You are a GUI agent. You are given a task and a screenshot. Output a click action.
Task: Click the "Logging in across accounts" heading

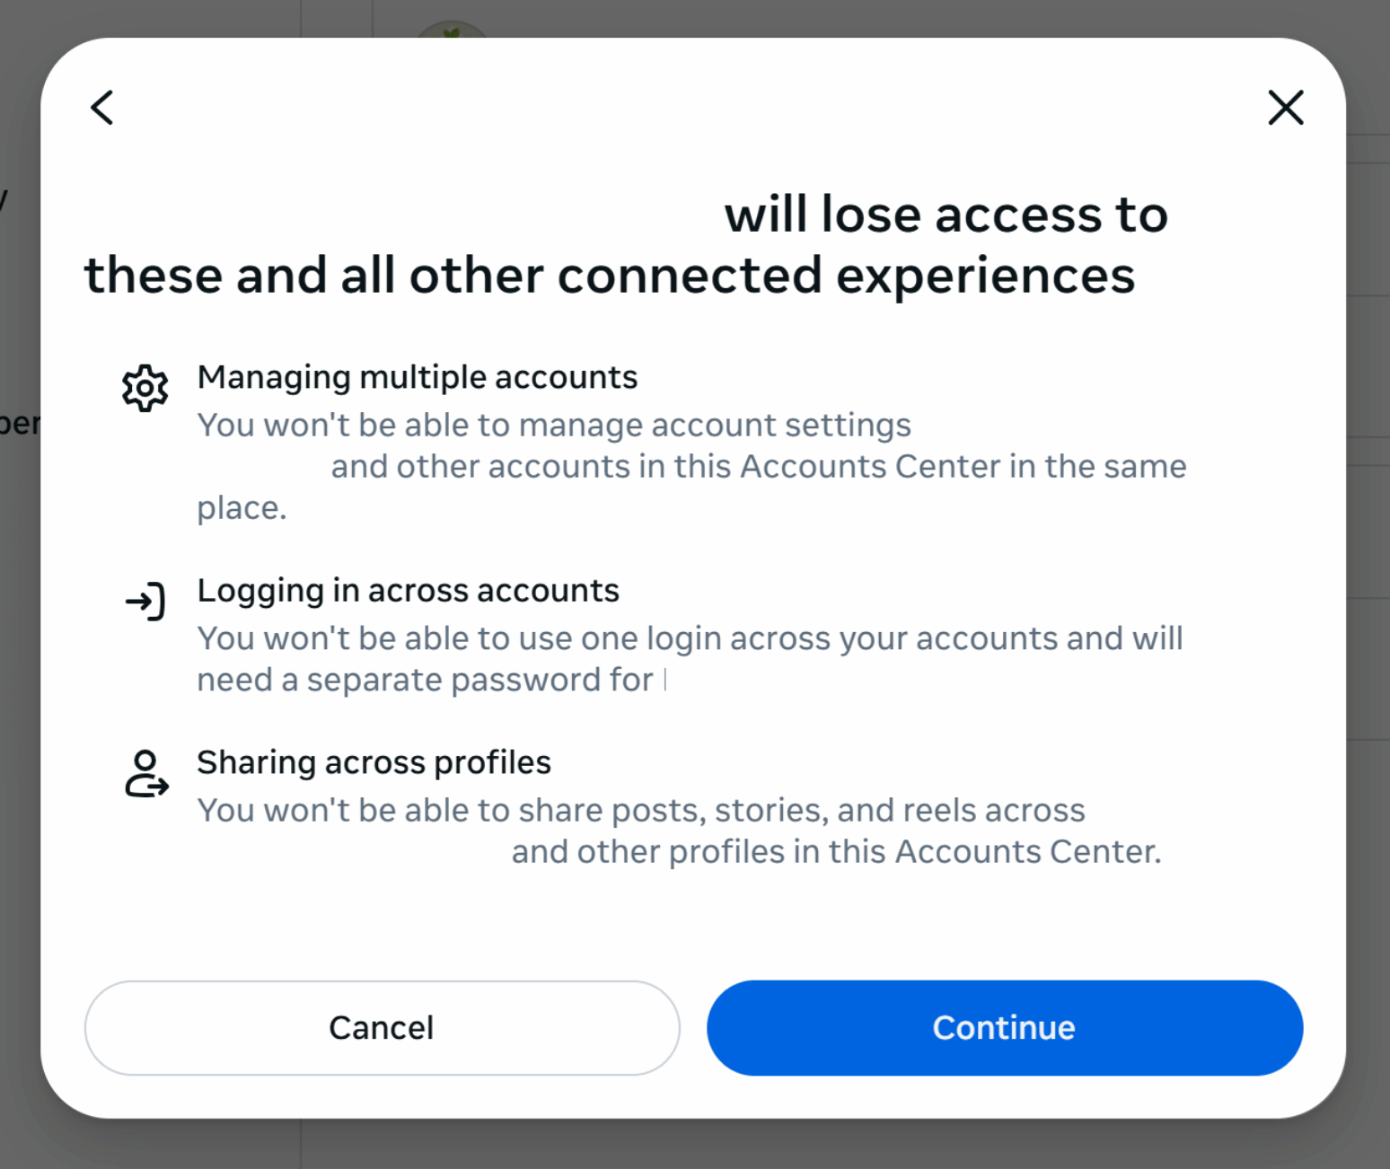pos(408,591)
